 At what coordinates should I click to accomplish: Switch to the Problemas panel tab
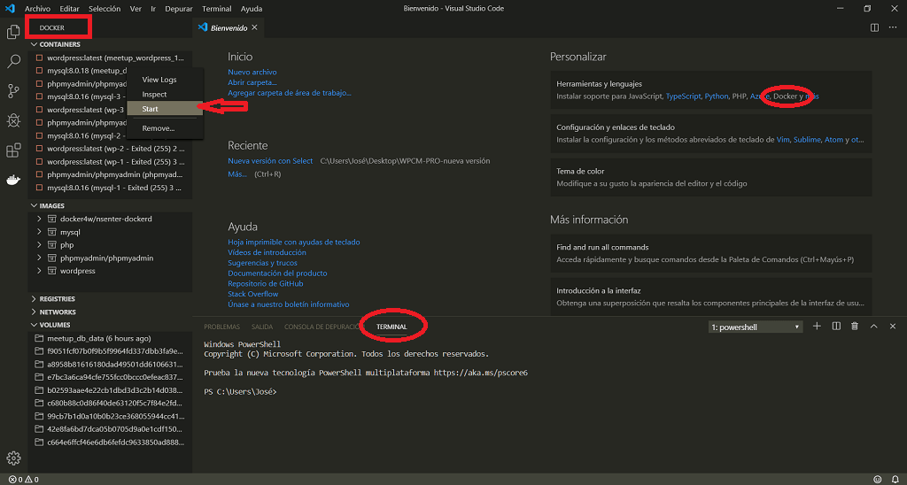point(221,327)
